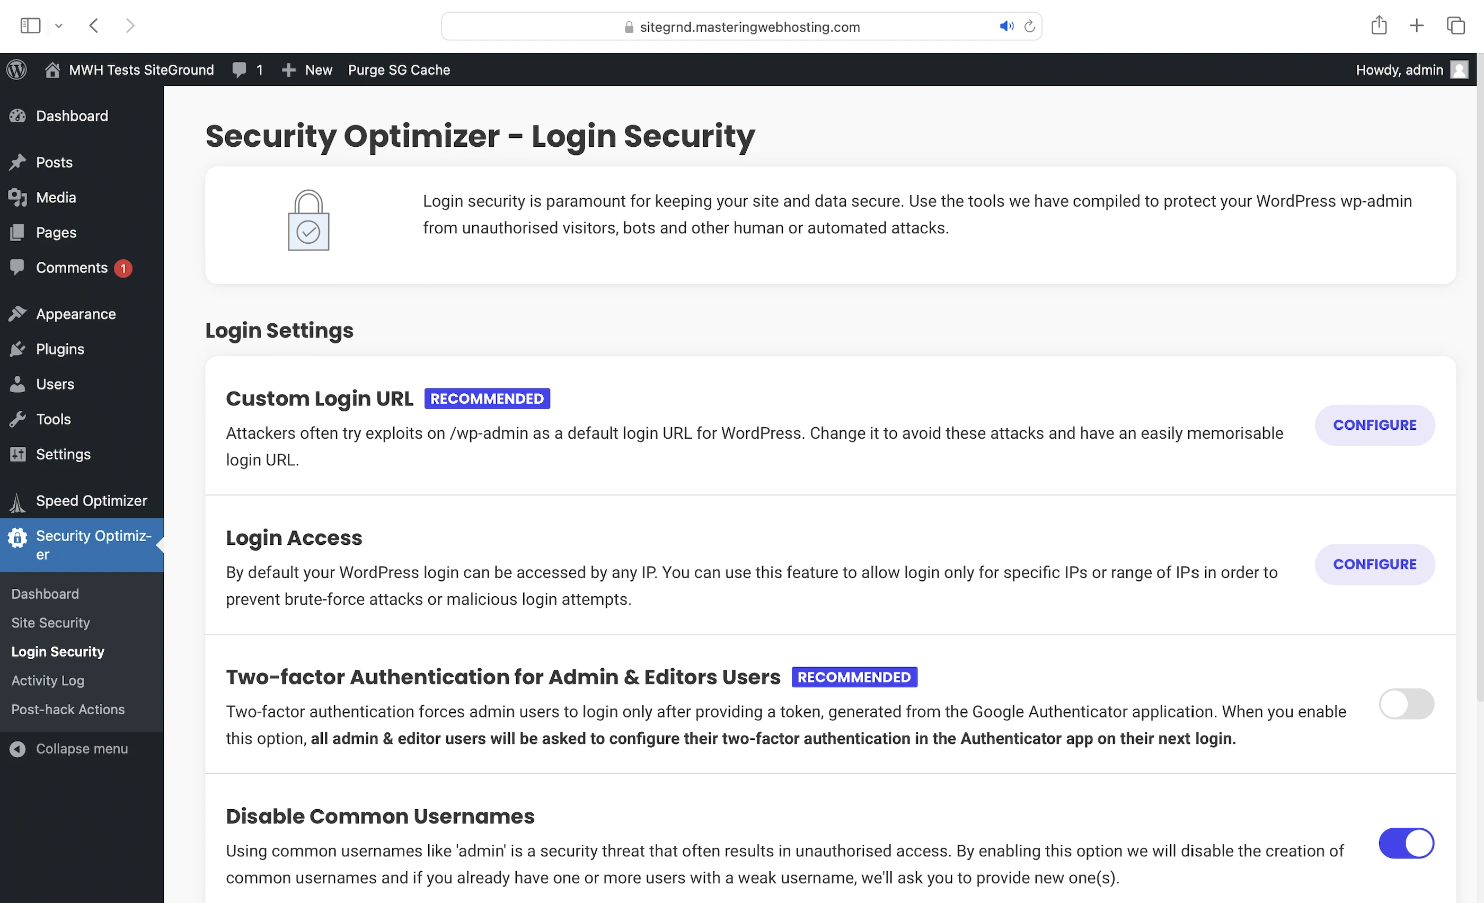This screenshot has height=903, width=1484.
Task: Click the address bar URL field
Action: tap(749, 27)
